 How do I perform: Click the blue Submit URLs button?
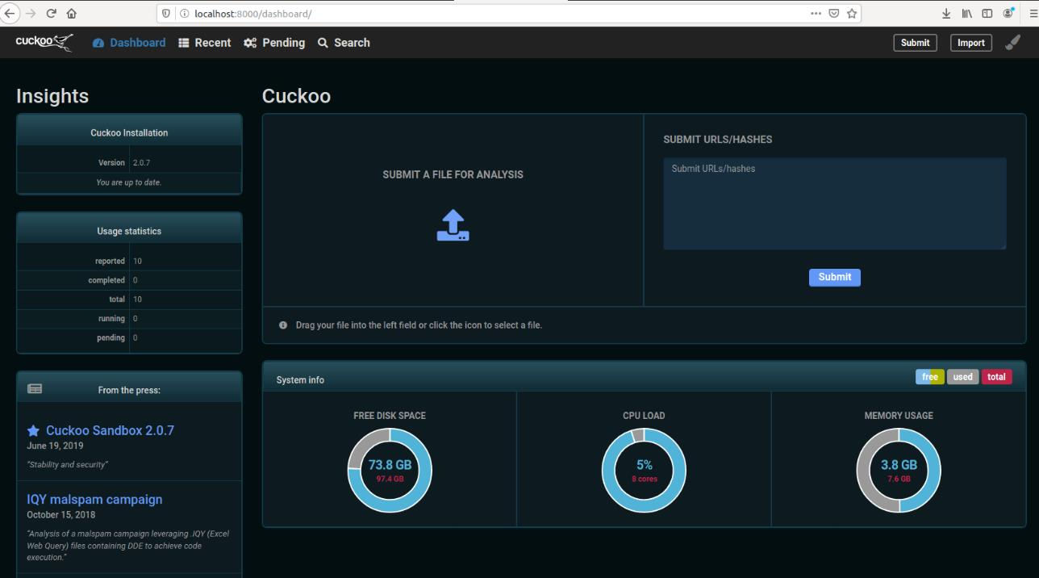click(835, 277)
